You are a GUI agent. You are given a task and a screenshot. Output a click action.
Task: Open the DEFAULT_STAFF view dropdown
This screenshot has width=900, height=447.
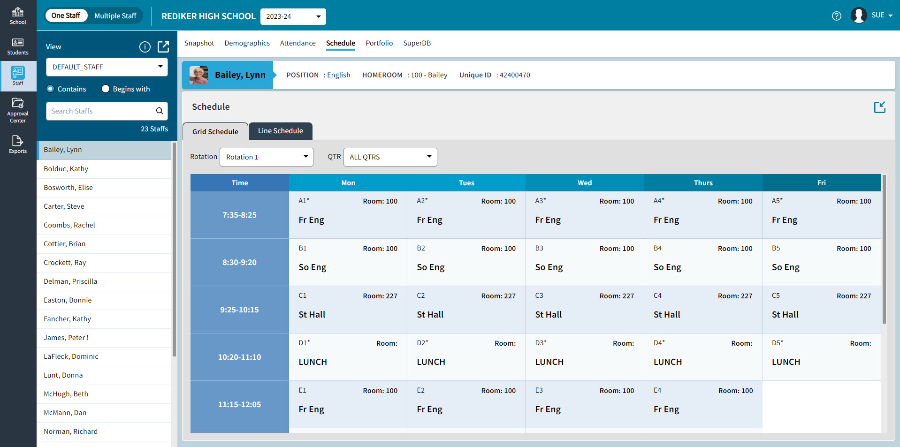pos(107,67)
